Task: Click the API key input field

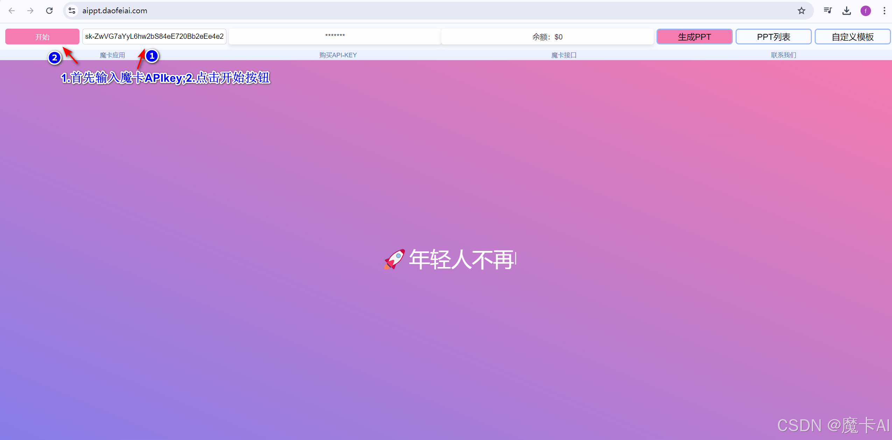Action: (x=154, y=37)
